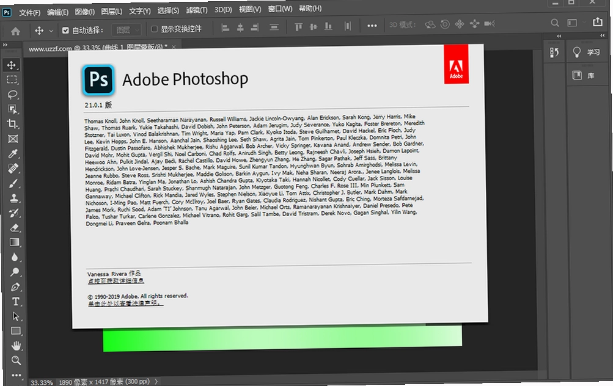The width and height of the screenshot is (613, 386).
Task: Open the layer/group auto-select dropdown
Action: coord(126,30)
